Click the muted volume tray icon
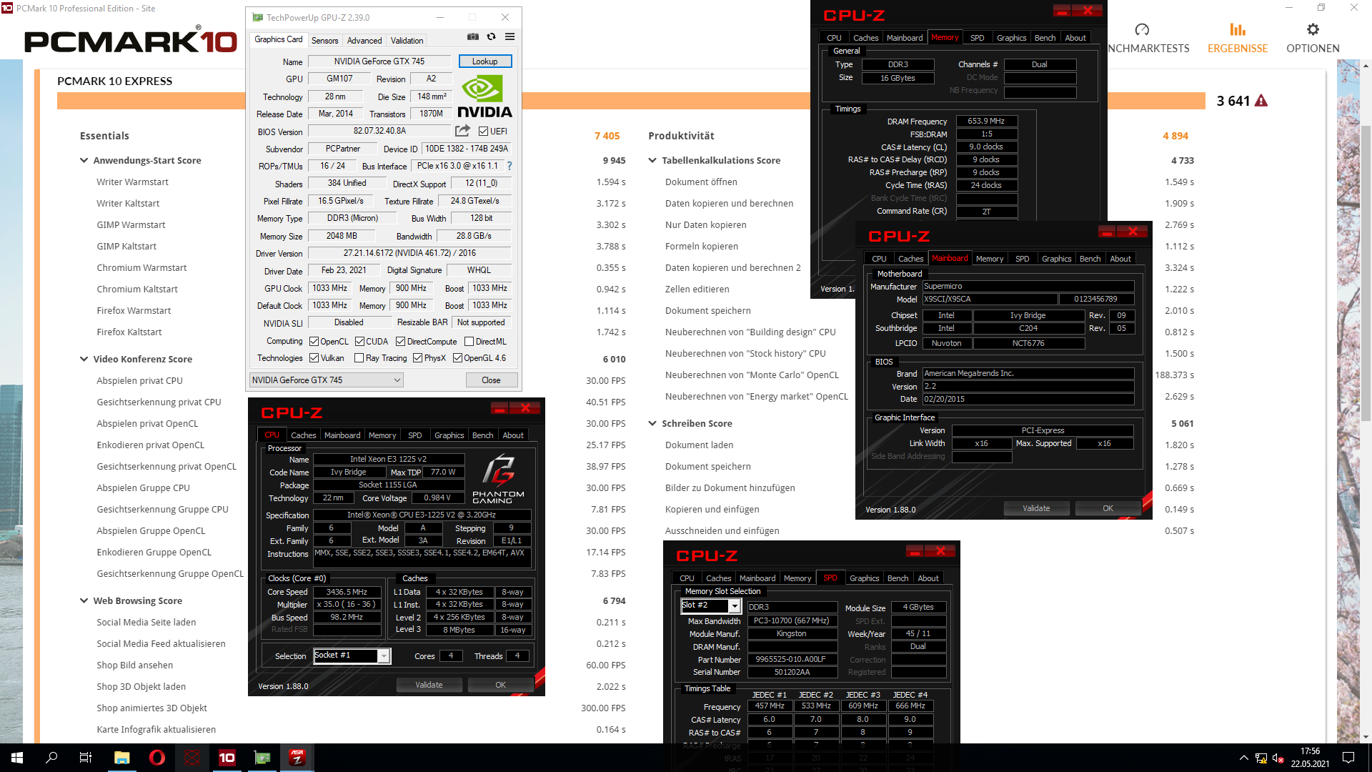The image size is (1372, 772). 1278,758
